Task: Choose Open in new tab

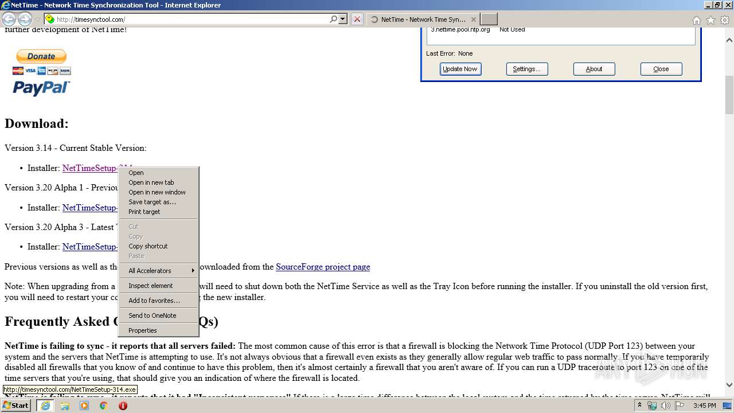Action: [158, 182]
